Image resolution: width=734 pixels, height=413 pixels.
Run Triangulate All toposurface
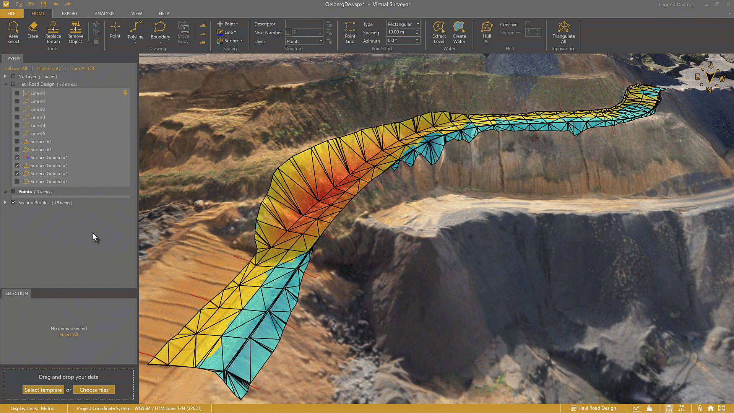click(563, 32)
